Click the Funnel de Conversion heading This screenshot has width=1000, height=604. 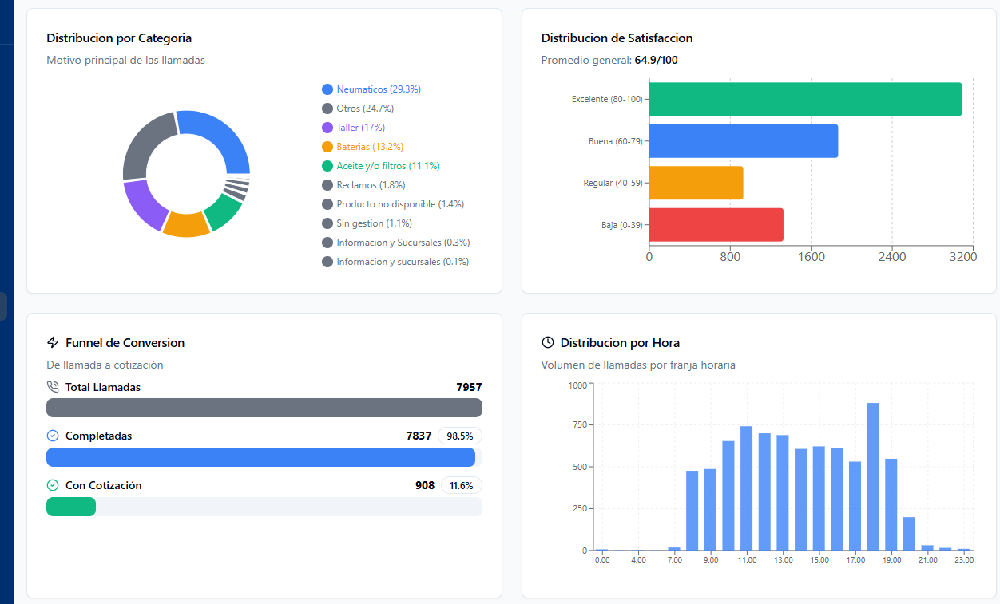(x=125, y=342)
